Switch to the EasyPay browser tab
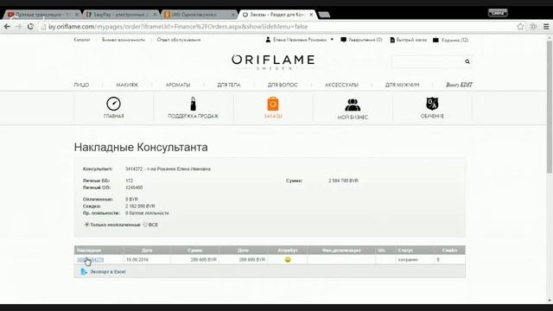Screen dimensions: 553x311 (121, 15)
